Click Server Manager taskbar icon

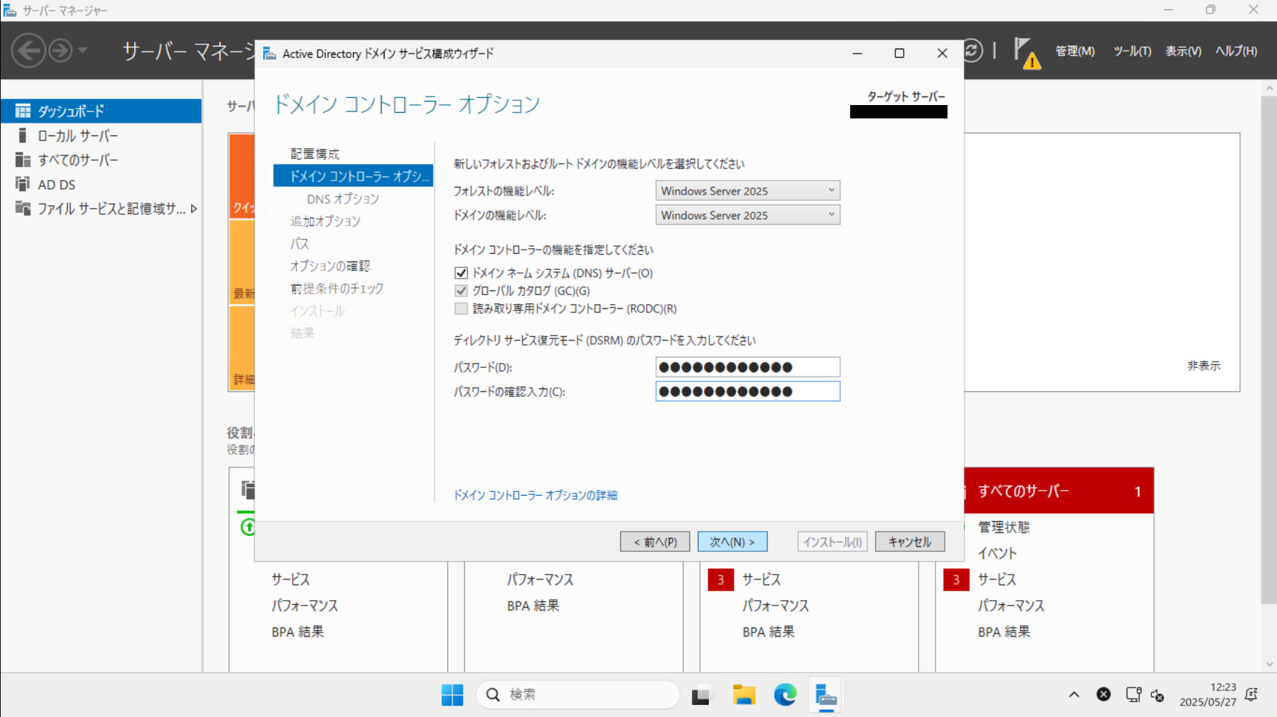tap(826, 696)
